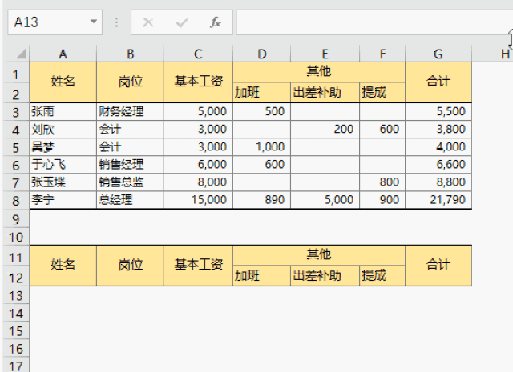Click the 加班 cell in row 2
The height and width of the screenshot is (372, 513).
click(262, 93)
